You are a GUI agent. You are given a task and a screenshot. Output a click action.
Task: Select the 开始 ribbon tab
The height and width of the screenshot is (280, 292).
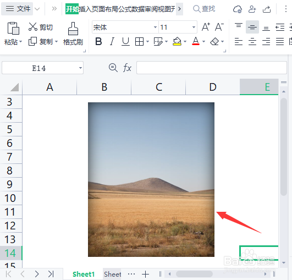point(72,9)
